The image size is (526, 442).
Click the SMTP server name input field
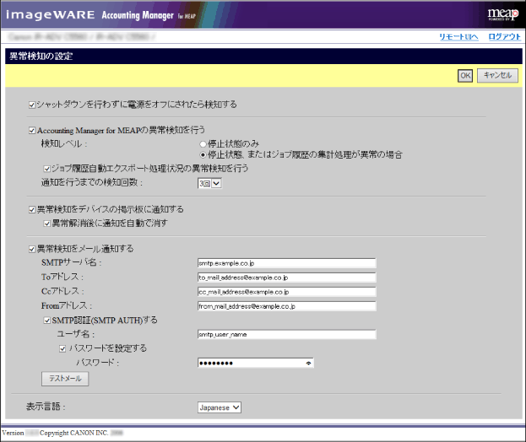pos(285,263)
